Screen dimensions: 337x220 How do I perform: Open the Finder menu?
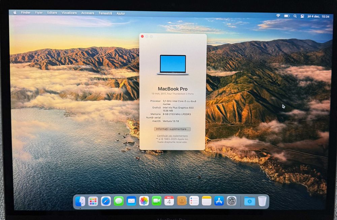click(x=26, y=12)
